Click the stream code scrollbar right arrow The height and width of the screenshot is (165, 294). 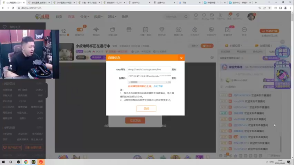tap(167, 82)
